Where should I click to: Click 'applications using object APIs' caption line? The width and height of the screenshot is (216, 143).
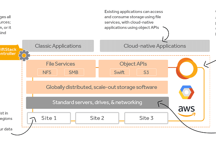coord(131,28)
